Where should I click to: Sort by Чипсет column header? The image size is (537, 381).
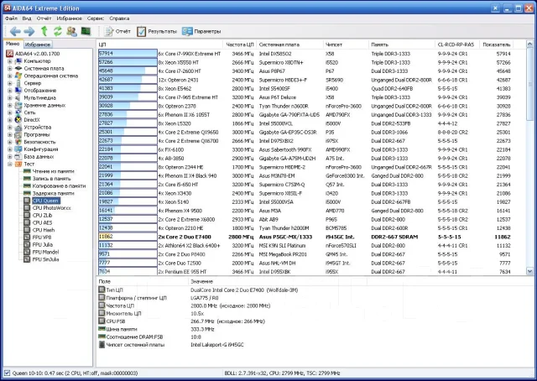click(346, 44)
